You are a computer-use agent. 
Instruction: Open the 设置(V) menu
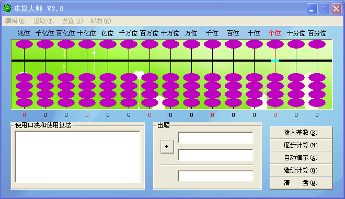[72, 21]
